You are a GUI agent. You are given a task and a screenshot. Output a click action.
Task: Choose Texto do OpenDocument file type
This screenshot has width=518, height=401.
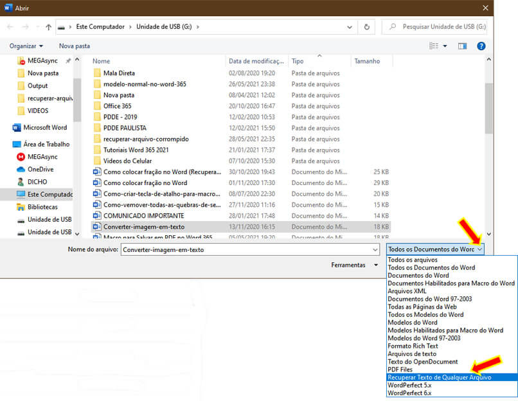pyautogui.click(x=422, y=362)
